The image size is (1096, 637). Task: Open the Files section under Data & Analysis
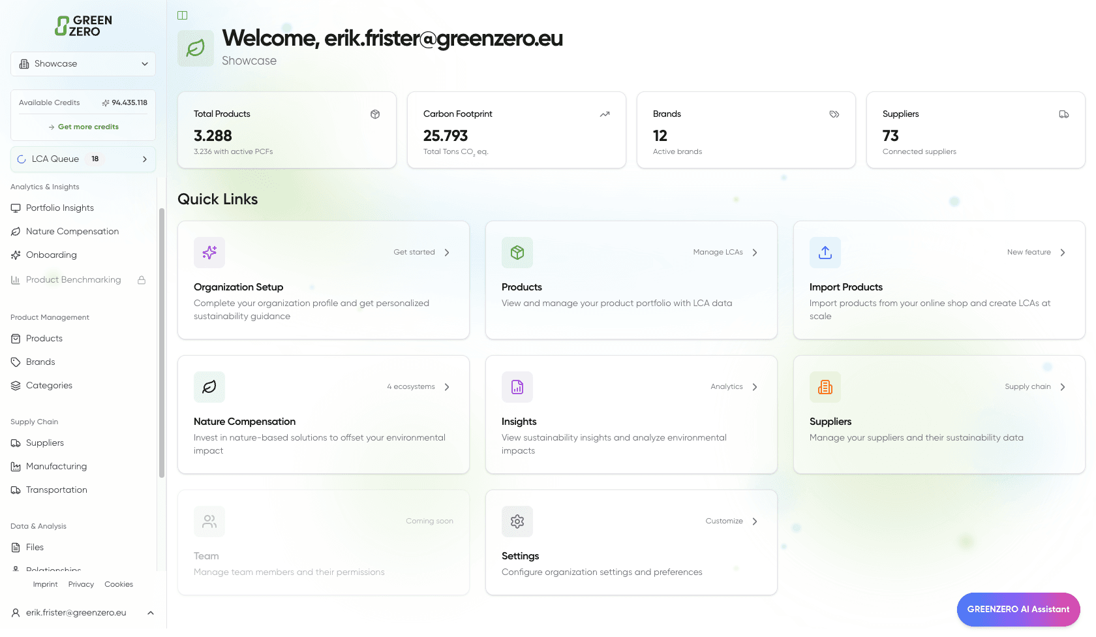[x=34, y=547]
